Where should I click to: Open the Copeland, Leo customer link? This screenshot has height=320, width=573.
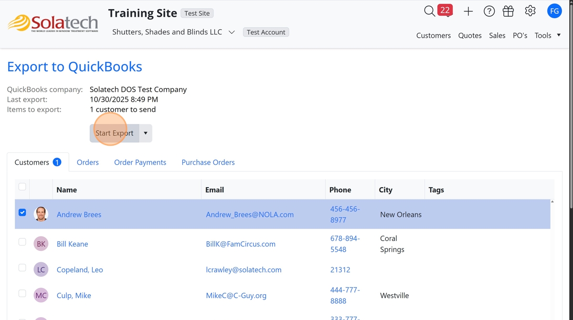[x=80, y=270]
